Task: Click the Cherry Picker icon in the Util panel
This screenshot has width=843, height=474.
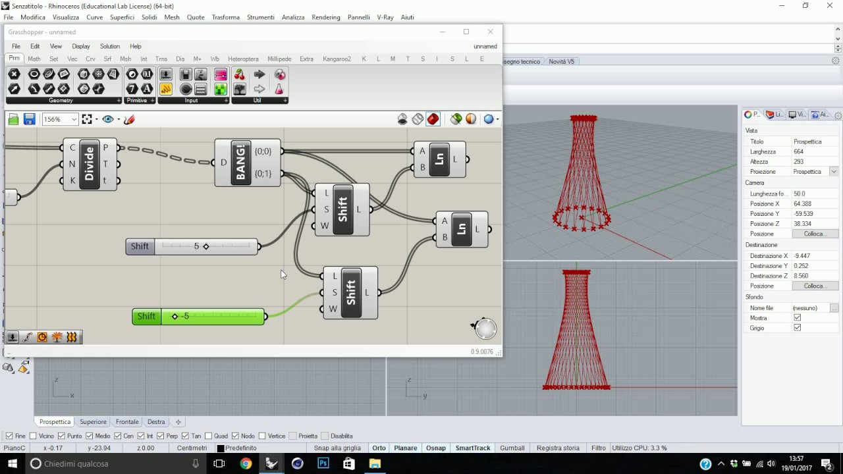Action: 240,74
